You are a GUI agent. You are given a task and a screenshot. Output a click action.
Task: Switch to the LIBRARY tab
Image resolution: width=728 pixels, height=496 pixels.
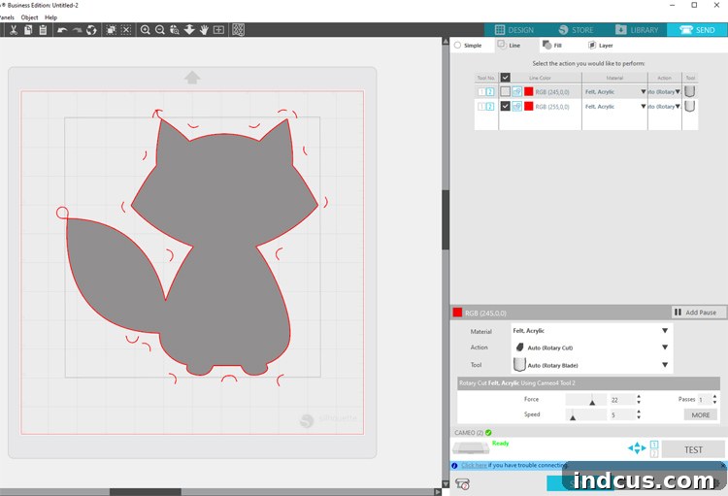(637, 30)
